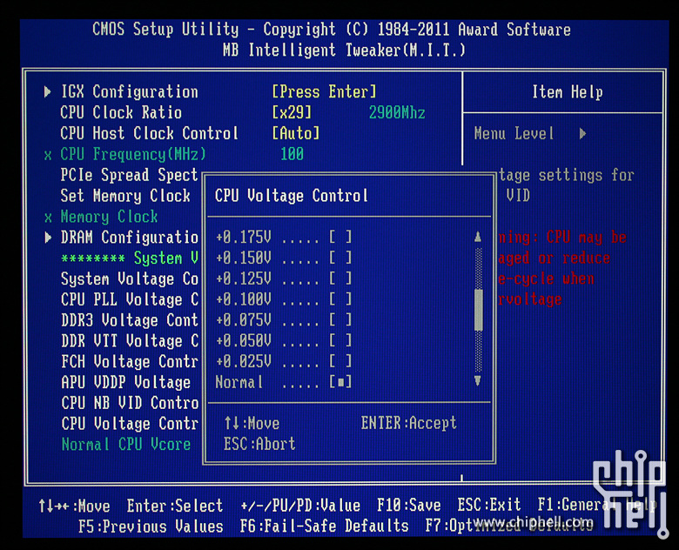Click ENTER:Accept in the popup
Image resolution: width=679 pixels, height=550 pixels.
point(409,423)
